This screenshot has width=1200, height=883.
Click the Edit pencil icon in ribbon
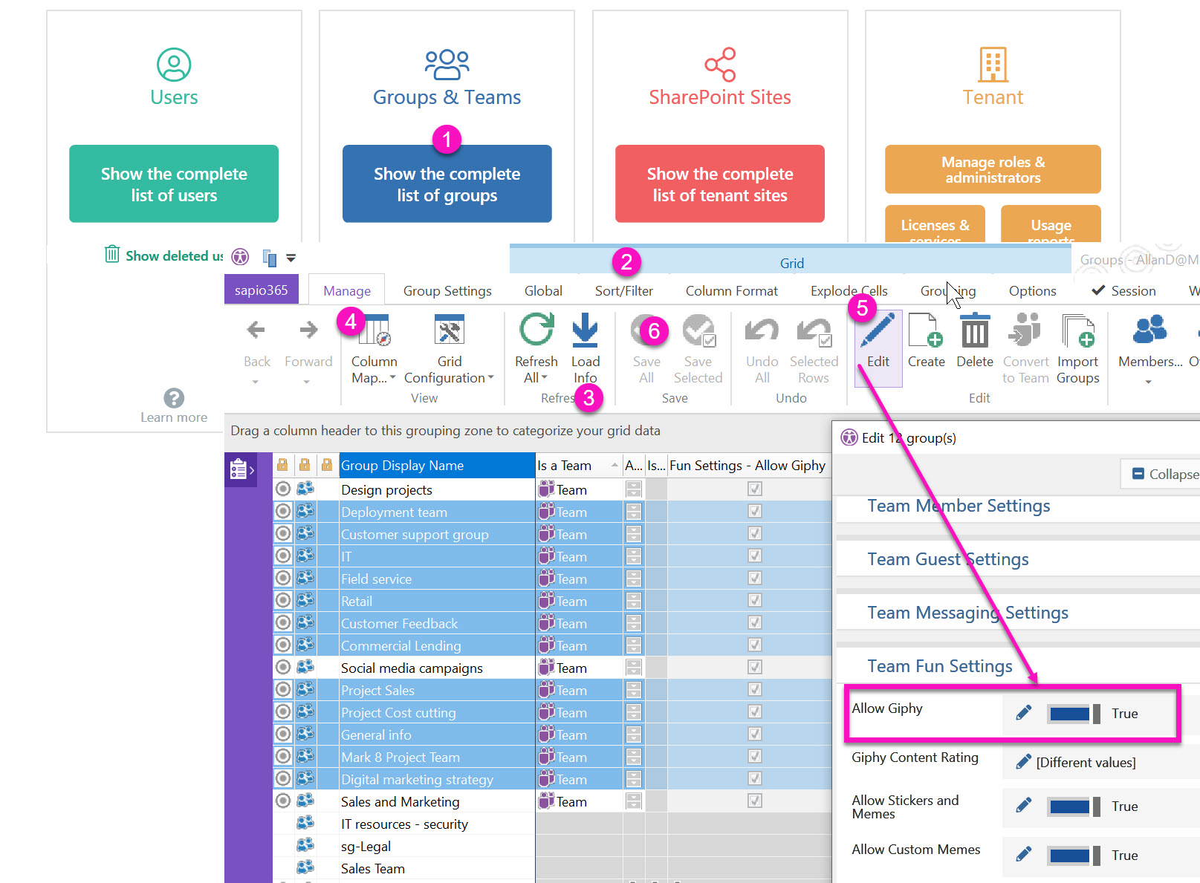point(878,331)
